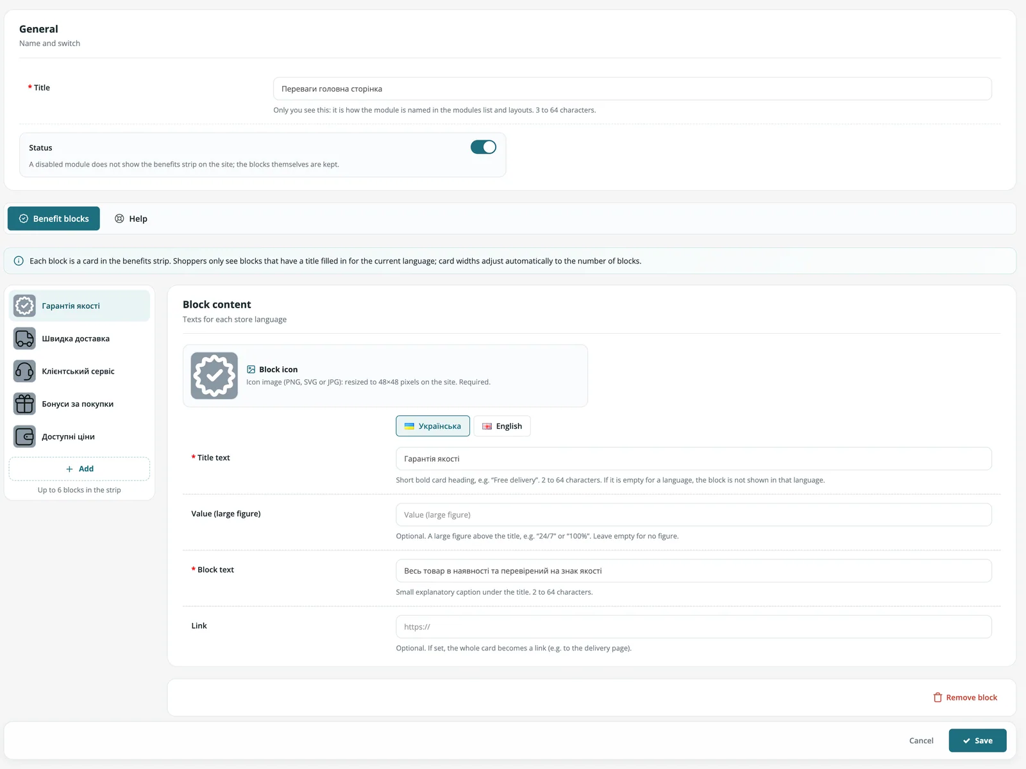Image resolution: width=1026 pixels, height=769 pixels.
Task: Click the lifebuoy icon on the Help tab
Action: (119, 219)
